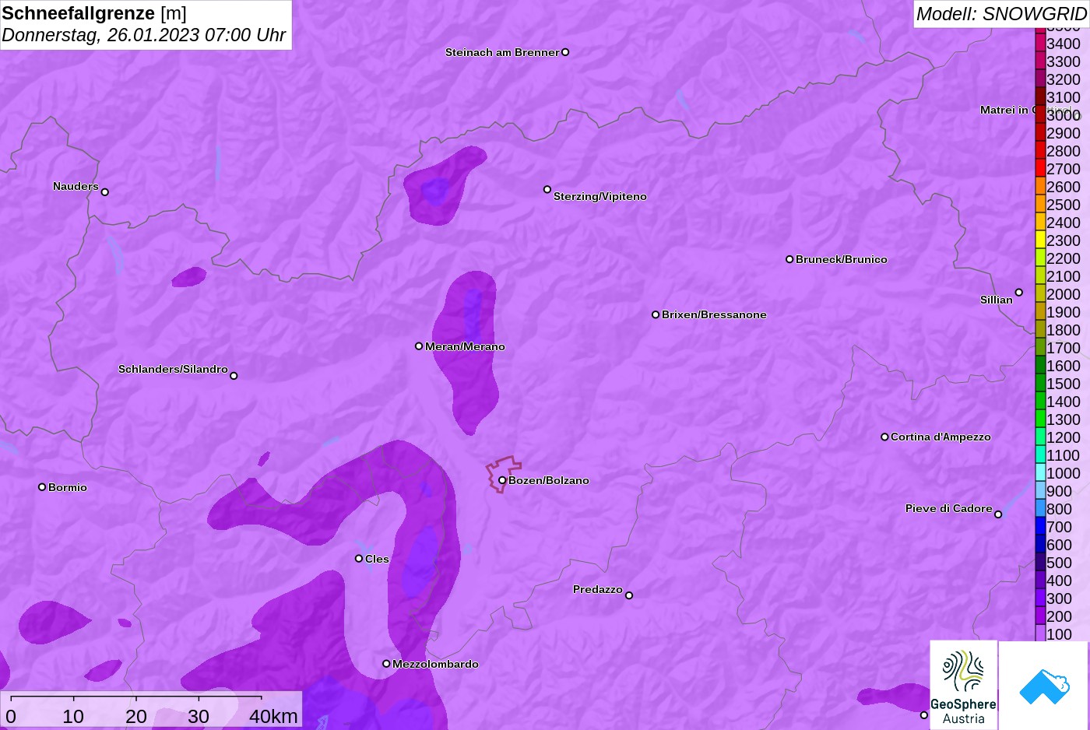Image resolution: width=1090 pixels, height=730 pixels.
Task: Click the Nauders location marker dot
Action: (105, 192)
